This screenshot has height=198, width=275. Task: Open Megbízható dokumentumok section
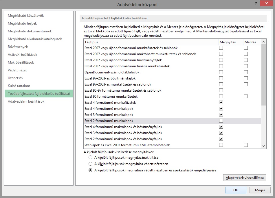pos(30,31)
